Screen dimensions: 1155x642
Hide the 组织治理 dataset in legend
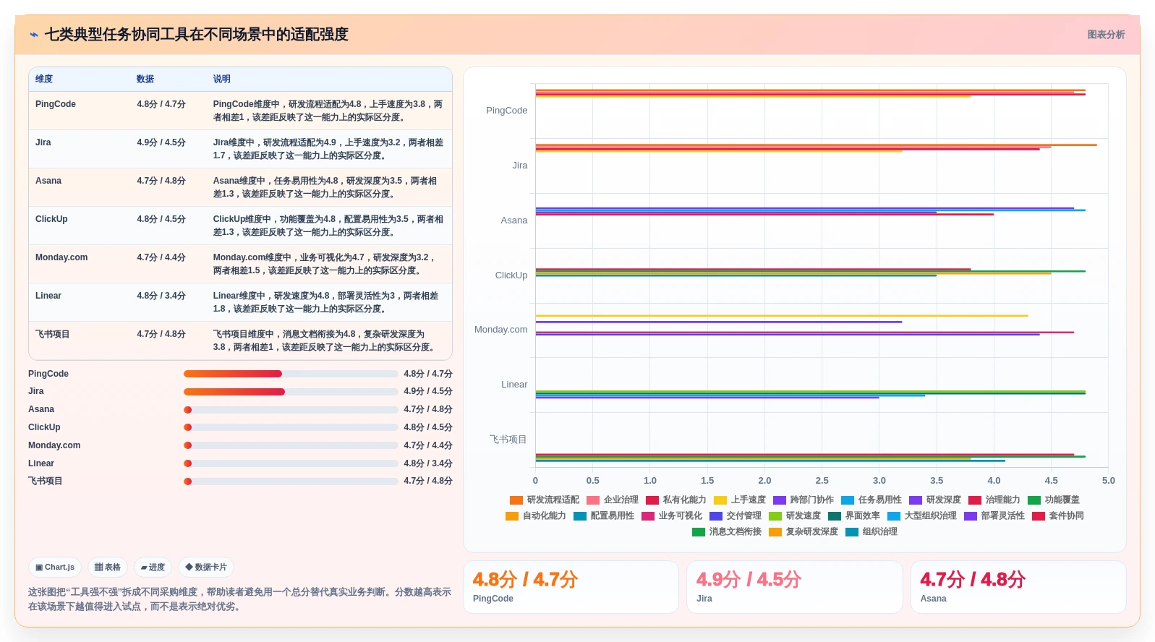tap(871, 532)
